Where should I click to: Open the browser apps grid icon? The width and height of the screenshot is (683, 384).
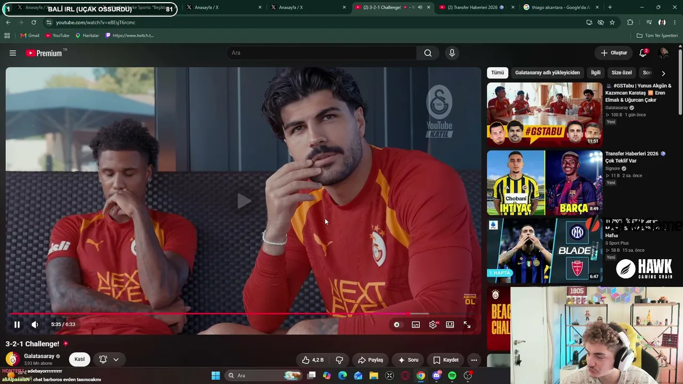[7, 35]
